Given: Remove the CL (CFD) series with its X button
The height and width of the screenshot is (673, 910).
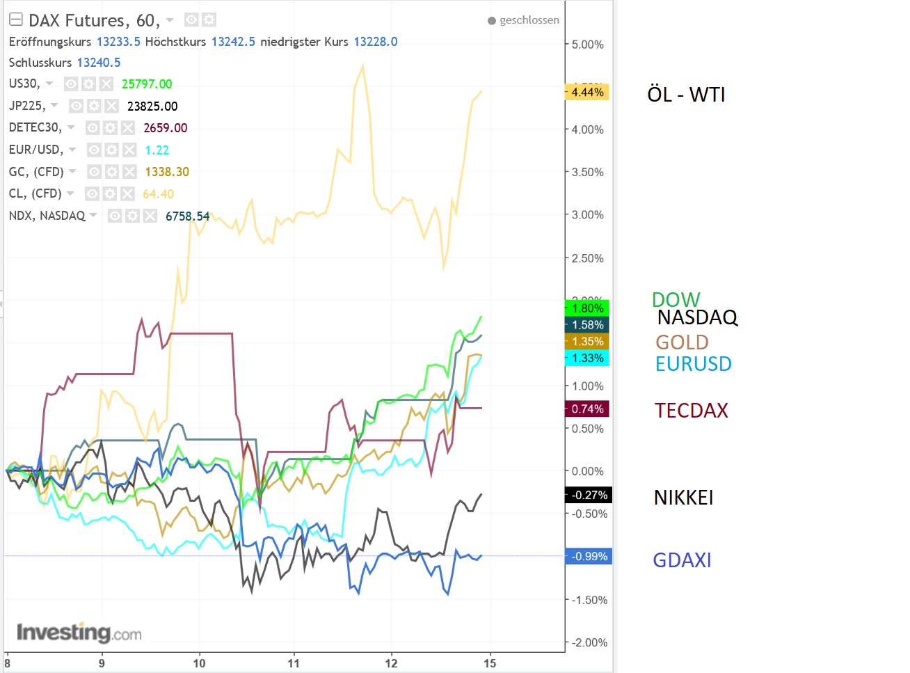Looking at the screenshot, I should click(127, 193).
